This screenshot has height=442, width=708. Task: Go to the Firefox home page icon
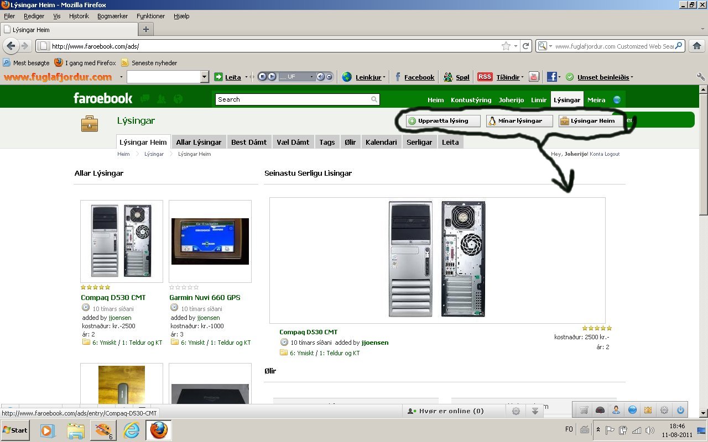point(696,46)
